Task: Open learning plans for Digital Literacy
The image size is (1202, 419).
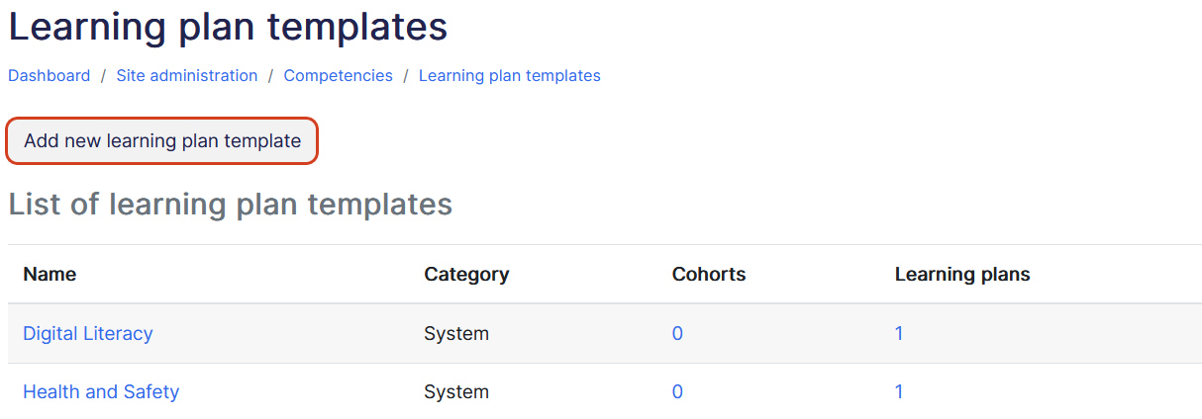Action: coord(899,333)
